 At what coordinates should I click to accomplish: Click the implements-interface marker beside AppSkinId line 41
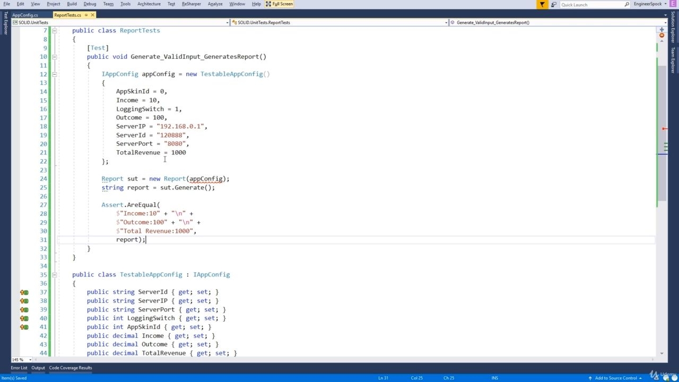tap(24, 327)
